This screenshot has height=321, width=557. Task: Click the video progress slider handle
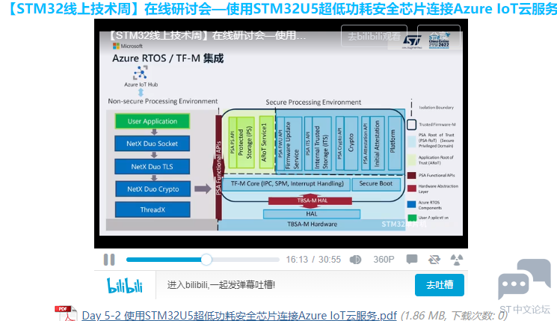[206, 260]
